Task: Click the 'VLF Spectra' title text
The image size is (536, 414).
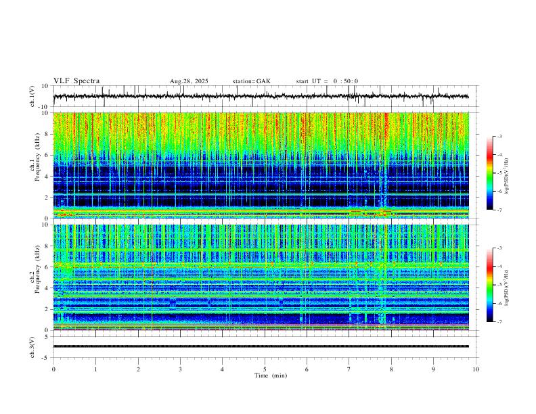Action: pos(76,80)
